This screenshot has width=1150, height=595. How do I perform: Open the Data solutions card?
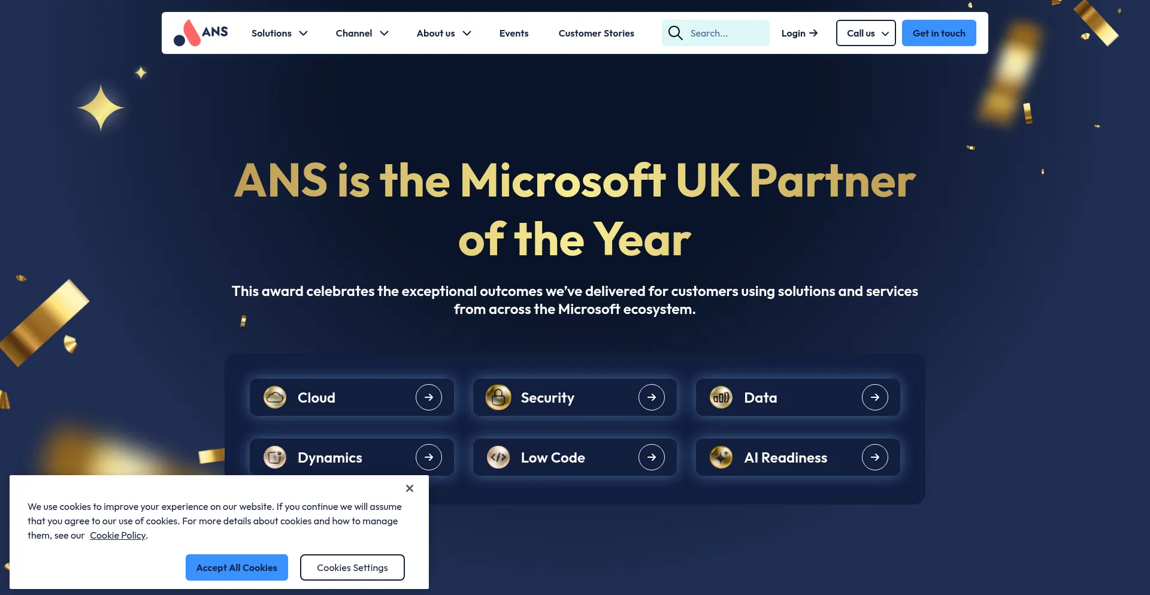[x=798, y=397]
